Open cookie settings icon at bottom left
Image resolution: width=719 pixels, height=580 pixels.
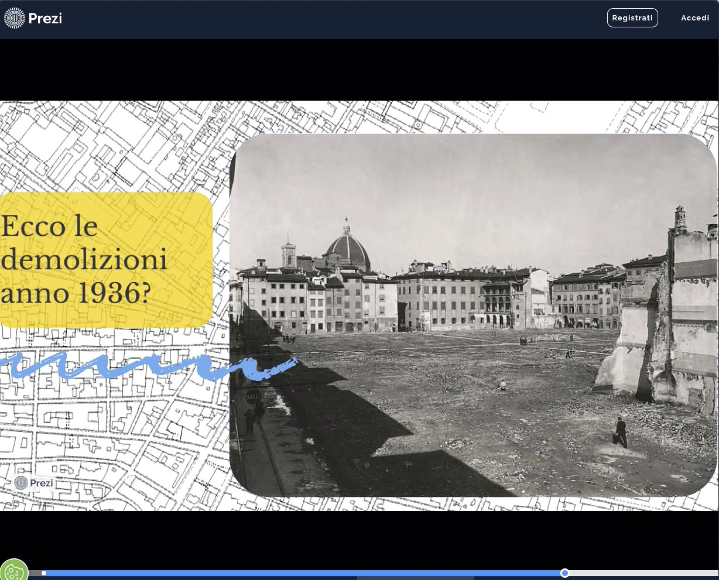click(14, 570)
